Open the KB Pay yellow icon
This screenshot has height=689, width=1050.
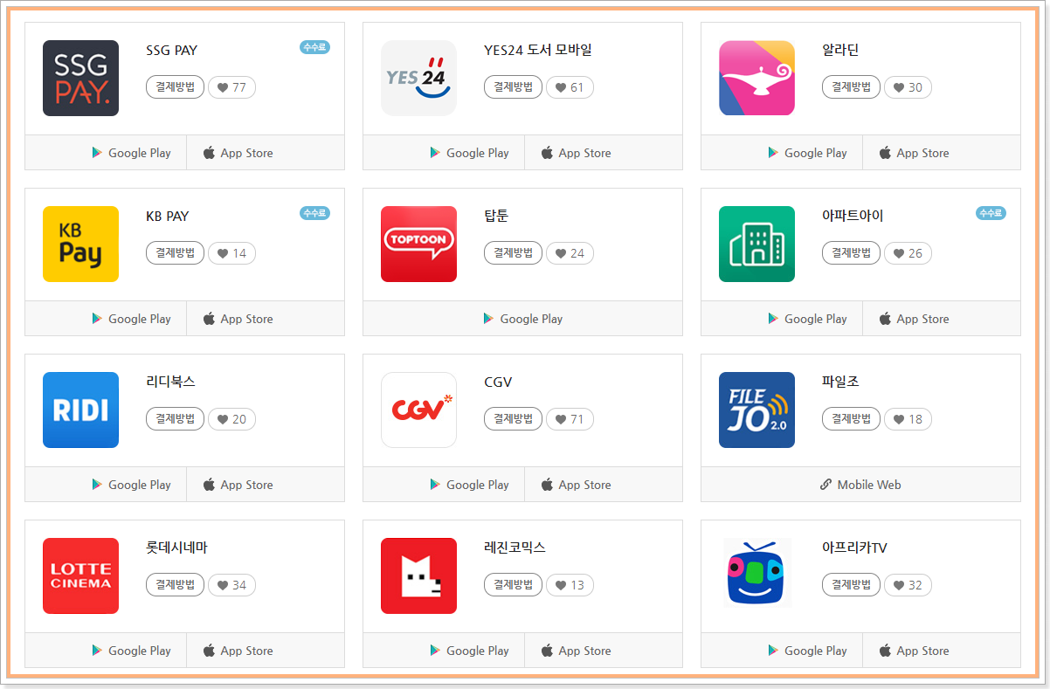click(x=80, y=244)
